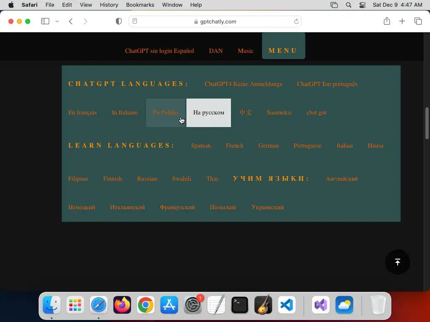This screenshot has height=322, width=430.
Task: Launch GarageBand from the Dock
Action: click(263, 305)
